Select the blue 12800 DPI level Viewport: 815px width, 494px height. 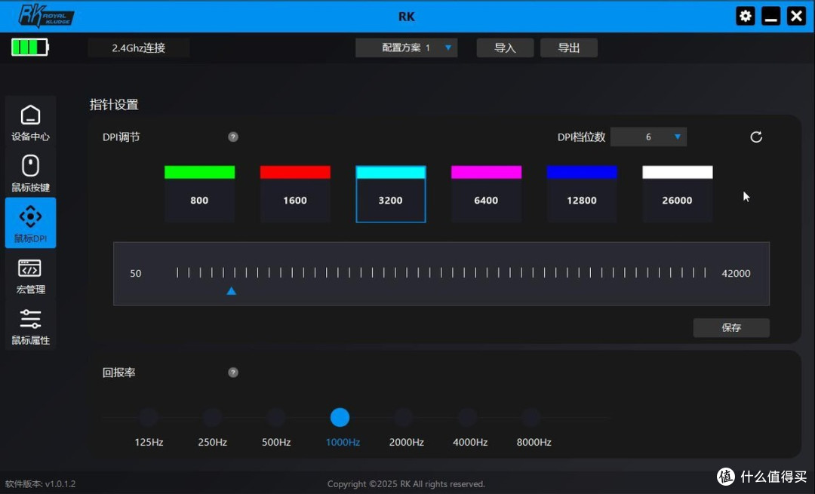(x=582, y=194)
